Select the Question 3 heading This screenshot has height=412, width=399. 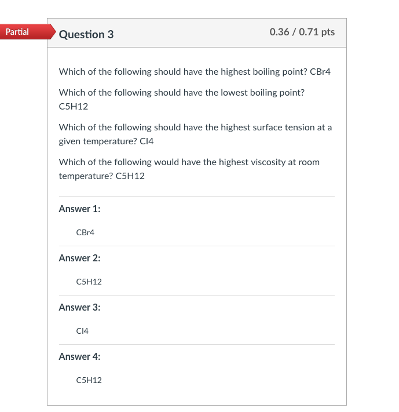click(86, 34)
